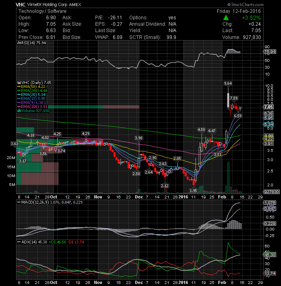The height and width of the screenshot is (286, 281).
Task: Select the EMA(100) pink legend entry
Action: click(x=32, y=107)
